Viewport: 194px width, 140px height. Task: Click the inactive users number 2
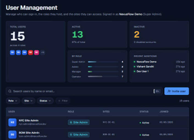[x=137, y=35]
